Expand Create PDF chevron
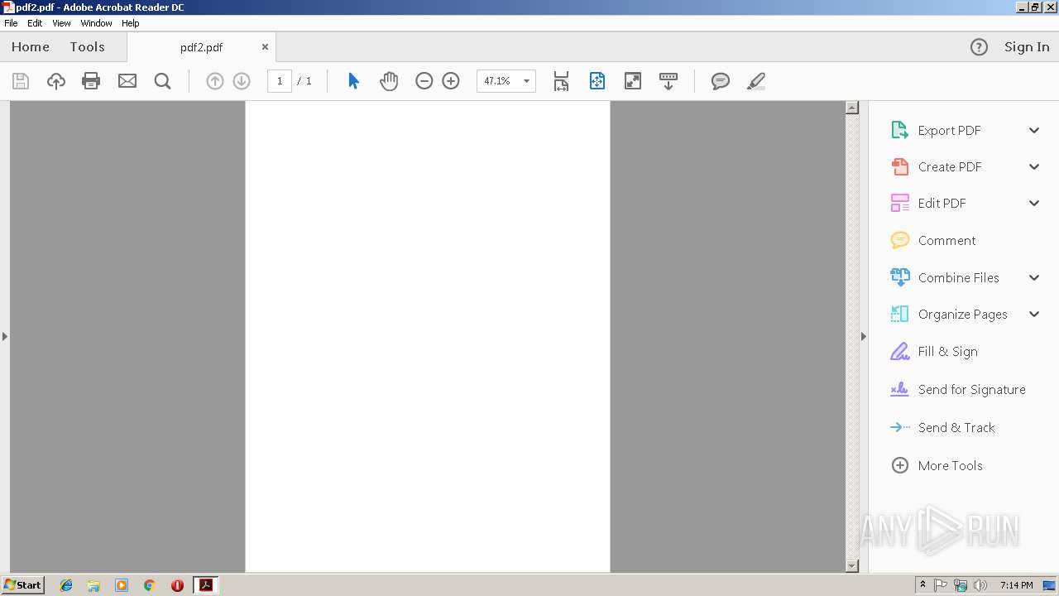Image resolution: width=1059 pixels, height=596 pixels. pos(1034,166)
